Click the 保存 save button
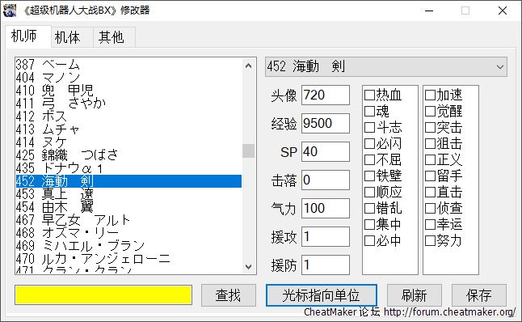The width and height of the screenshot is (522, 322). pyautogui.click(x=479, y=295)
